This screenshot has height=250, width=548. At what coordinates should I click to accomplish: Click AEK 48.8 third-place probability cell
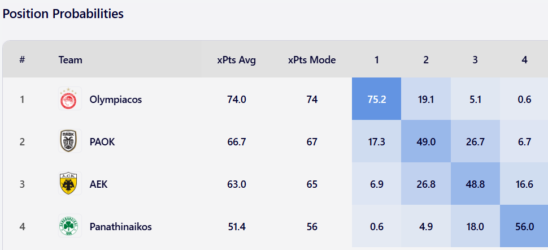pyautogui.click(x=475, y=184)
